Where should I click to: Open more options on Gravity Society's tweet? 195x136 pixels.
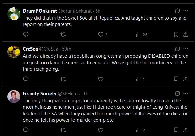(x=186, y=93)
